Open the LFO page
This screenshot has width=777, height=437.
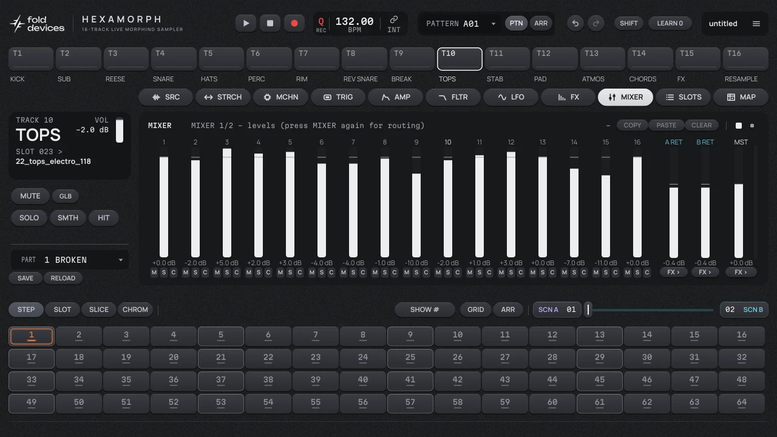tap(511, 97)
